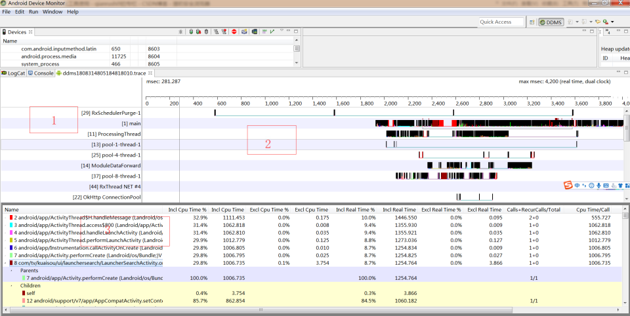Click the Excl Cpu Time column header
Screen dimensions: 630x316
311,210
